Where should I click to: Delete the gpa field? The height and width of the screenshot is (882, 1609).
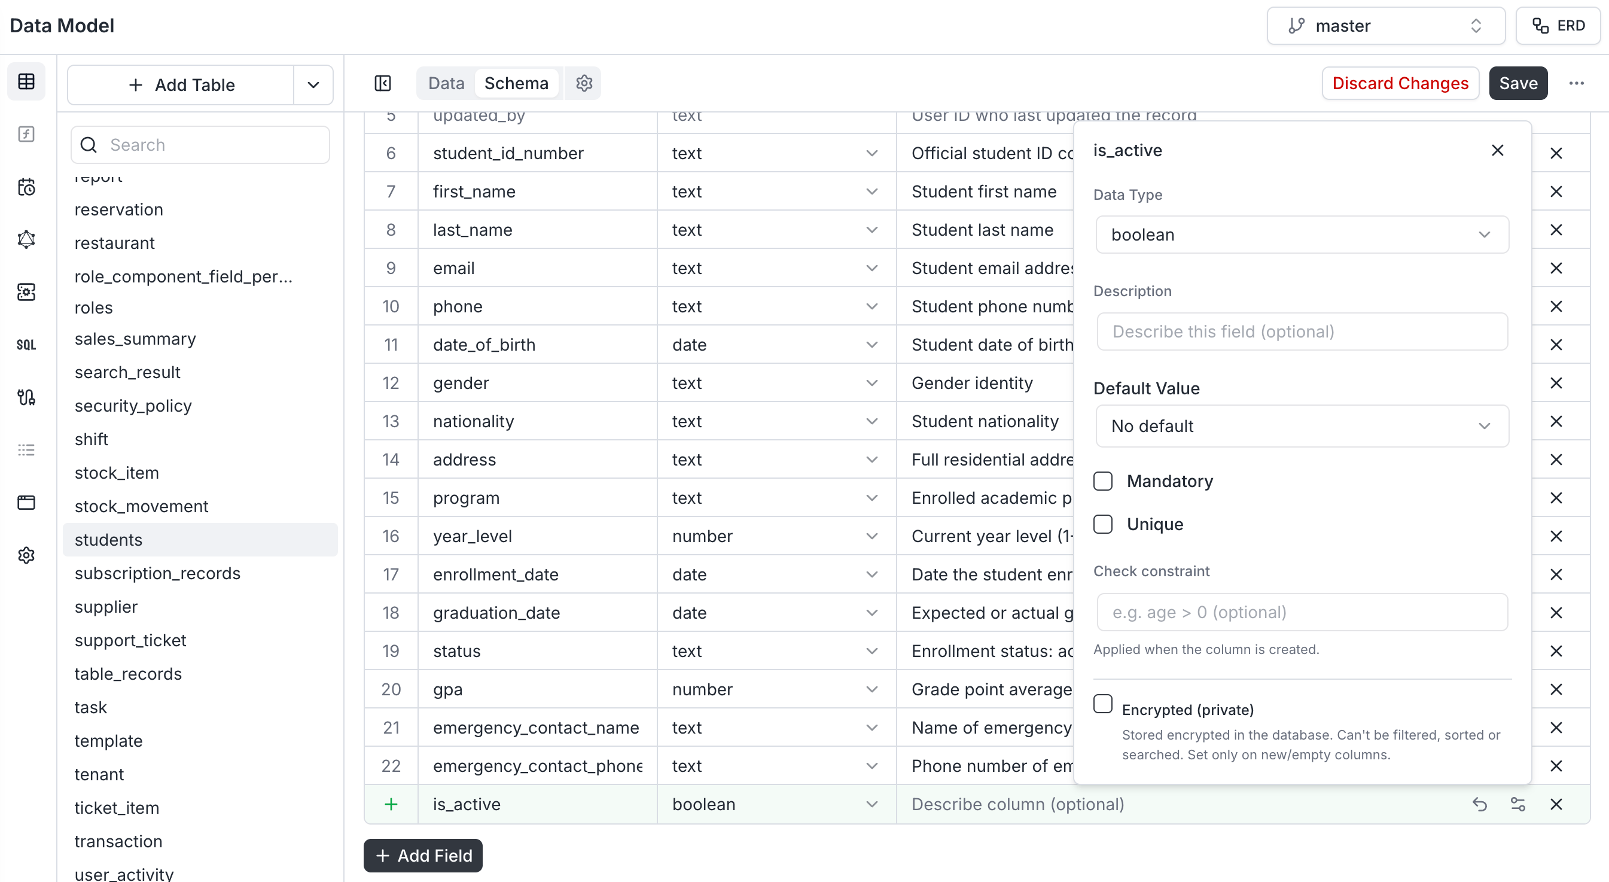pyautogui.click(x=1556, y=689)
